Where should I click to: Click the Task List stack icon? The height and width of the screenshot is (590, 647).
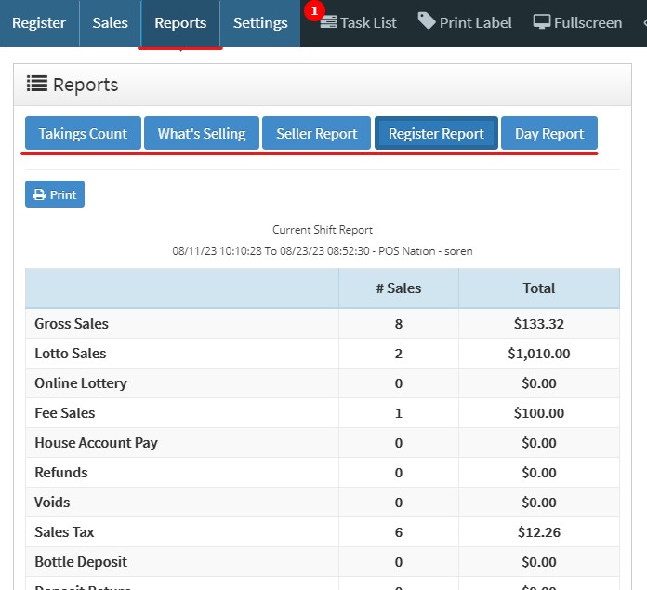[x=328, y=22]
